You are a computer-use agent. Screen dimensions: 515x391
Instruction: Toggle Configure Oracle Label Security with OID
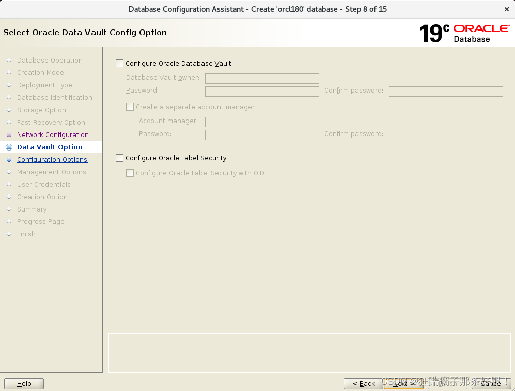click(x=130, y=173)
